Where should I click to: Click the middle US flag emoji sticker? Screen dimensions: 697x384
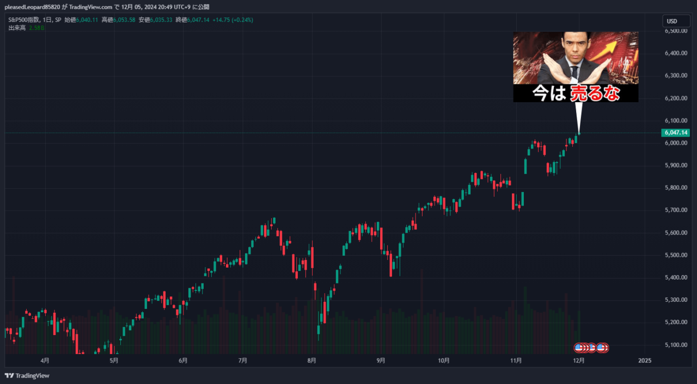pyautogui.click(x=591, y=347)
